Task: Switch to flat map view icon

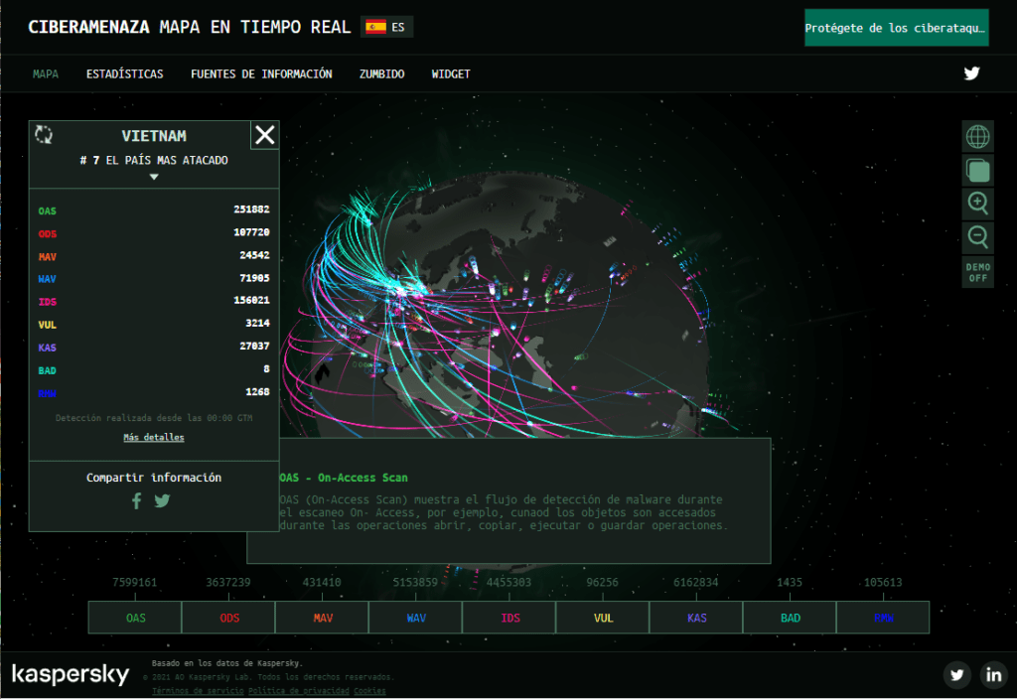Action: (977, 170)
